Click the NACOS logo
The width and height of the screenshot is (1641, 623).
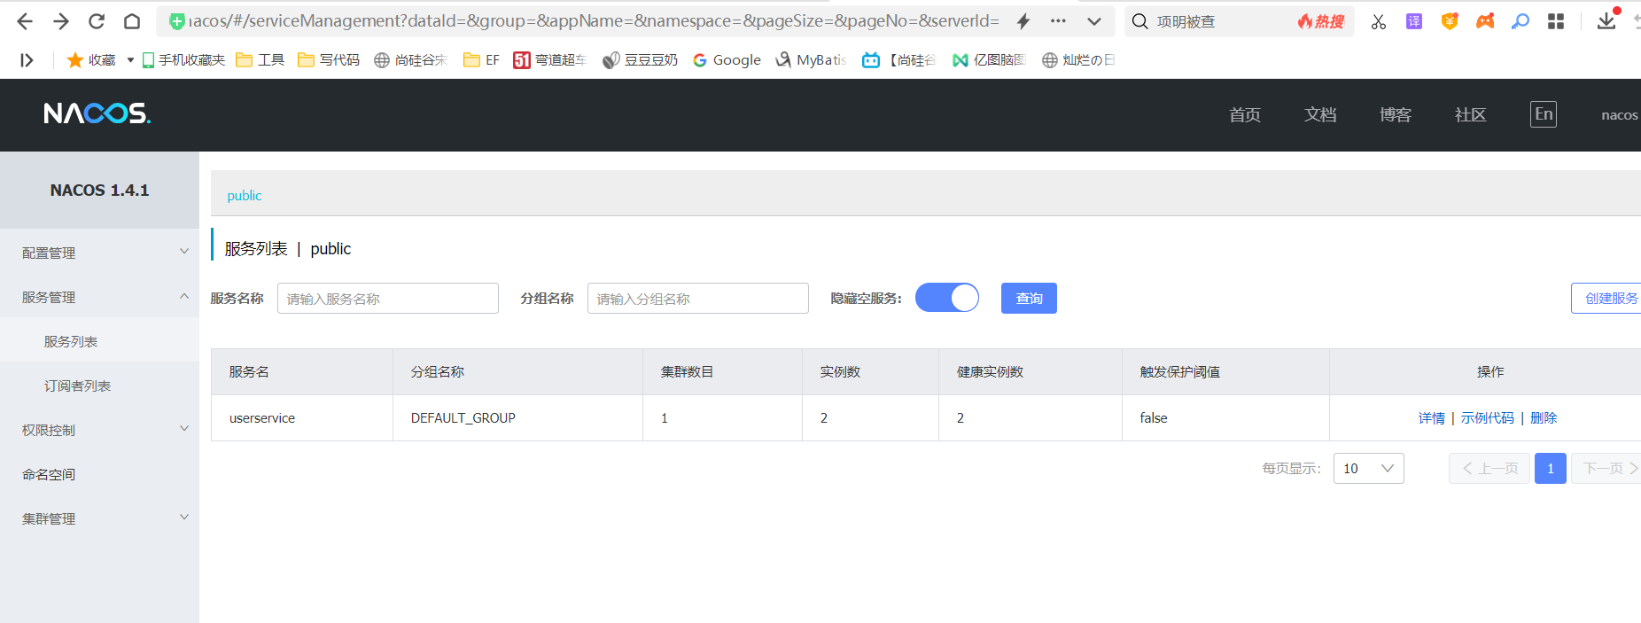click(97, 113)
